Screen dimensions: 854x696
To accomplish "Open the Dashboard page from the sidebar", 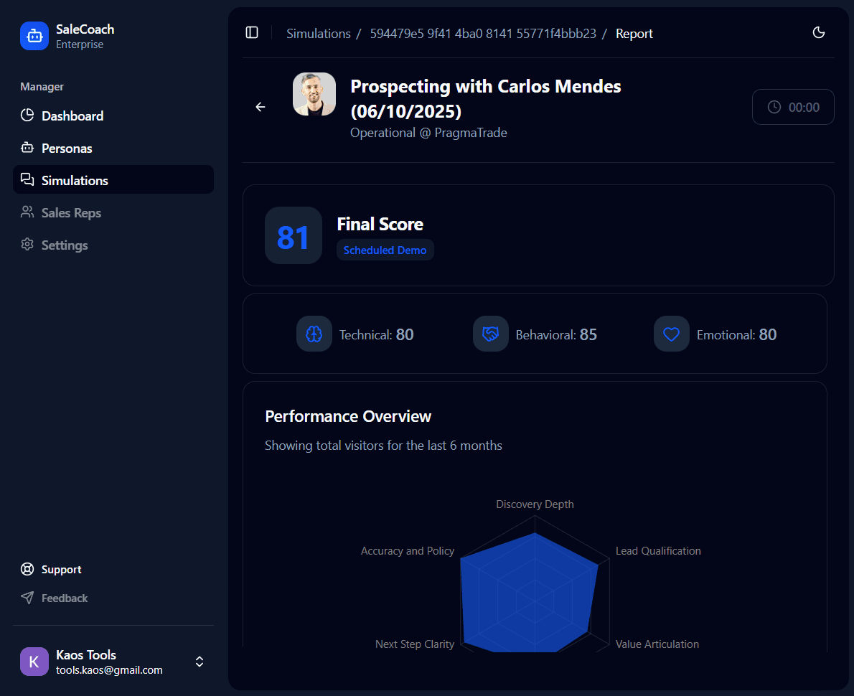I will pyautogui.click(x=72, y=116).
